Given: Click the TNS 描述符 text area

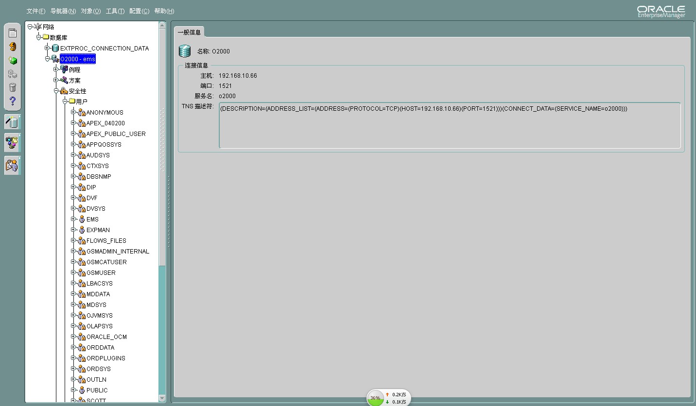Looking at the screenshot, I should click(450, 125).
